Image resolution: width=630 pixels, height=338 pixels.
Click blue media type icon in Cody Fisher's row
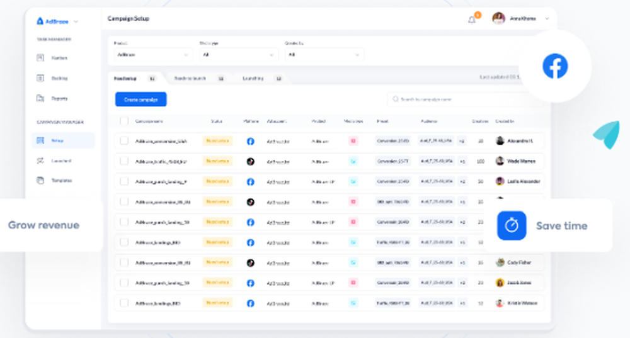point(353,262)
